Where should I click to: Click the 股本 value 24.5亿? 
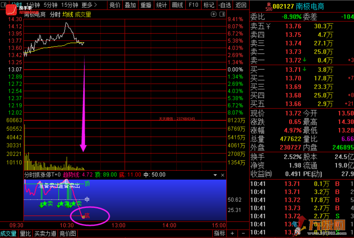click(344, 157)
